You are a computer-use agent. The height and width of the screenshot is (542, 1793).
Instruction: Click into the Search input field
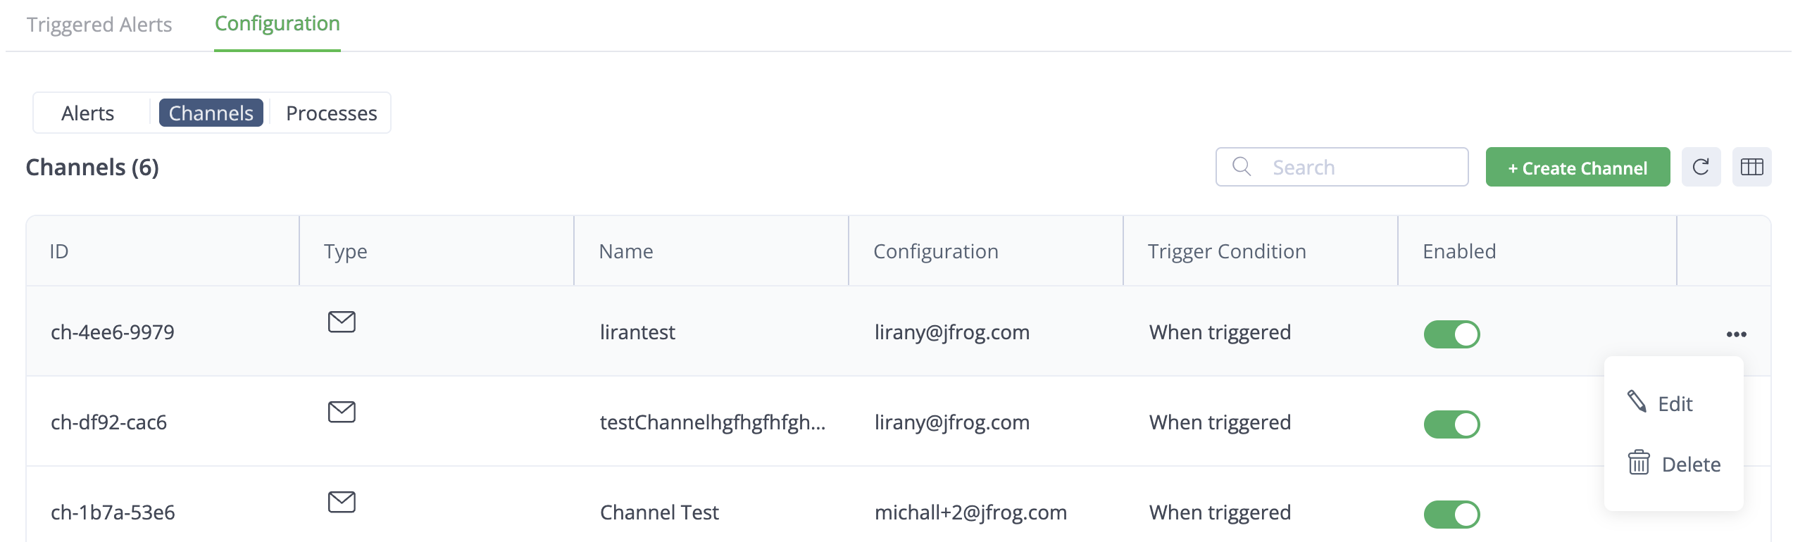(x=1363, y=168)
